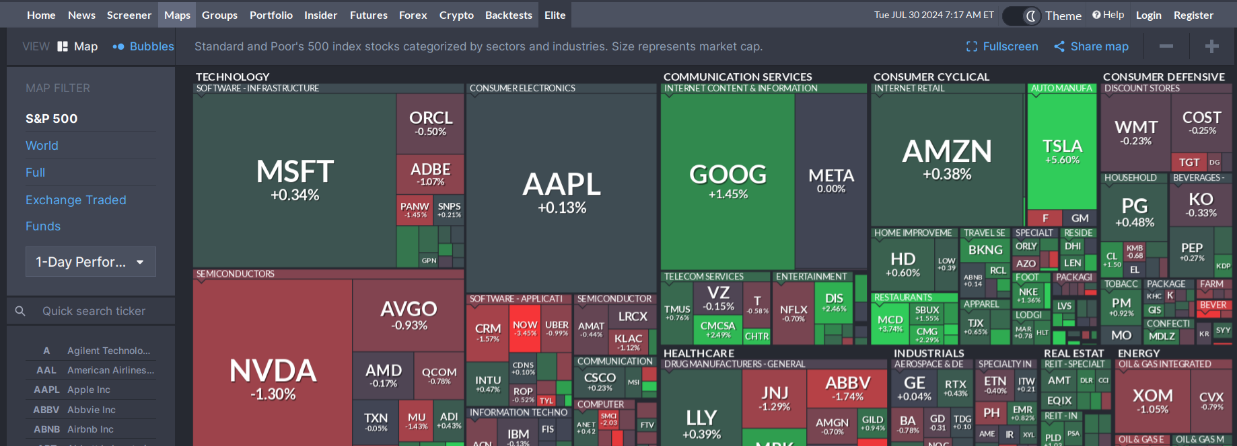The height and width of the screenshot is (446, 1237).
Task: Click the large NVDA heatmap tile
Action: pyautogui.click(x=273, y=376)
